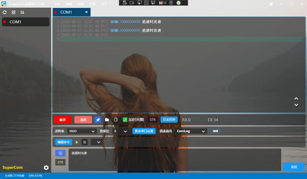Pin the window with the pushpin icon
Image resolution: width=307 pixels, height=179 pixels.
tap(98, 120)
